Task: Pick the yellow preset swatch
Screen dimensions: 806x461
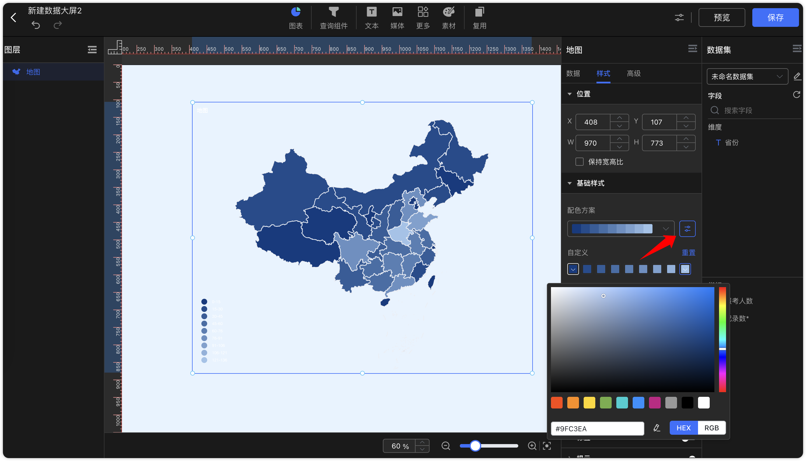Action: point(589,403)
